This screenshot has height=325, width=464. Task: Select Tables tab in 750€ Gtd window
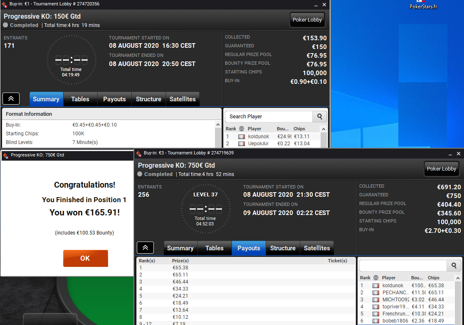(215, 248)
